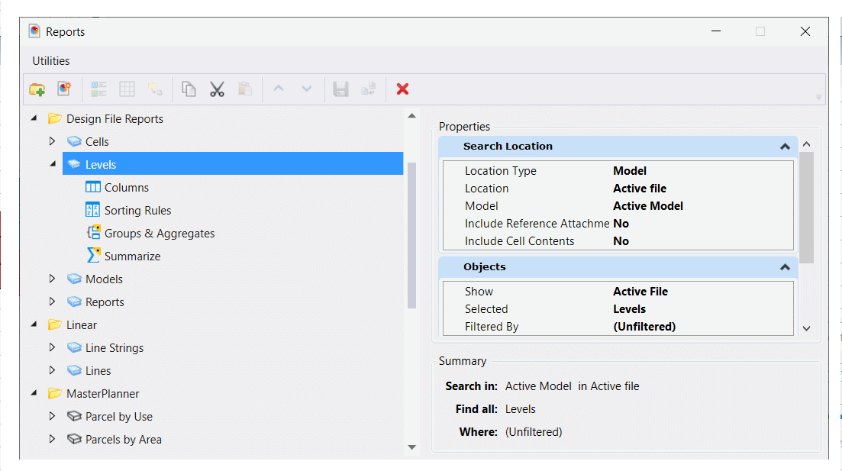The height and width of the screenshot is (471, 842).
Task: Click the Active Model property value
Action: coord(648,205)
